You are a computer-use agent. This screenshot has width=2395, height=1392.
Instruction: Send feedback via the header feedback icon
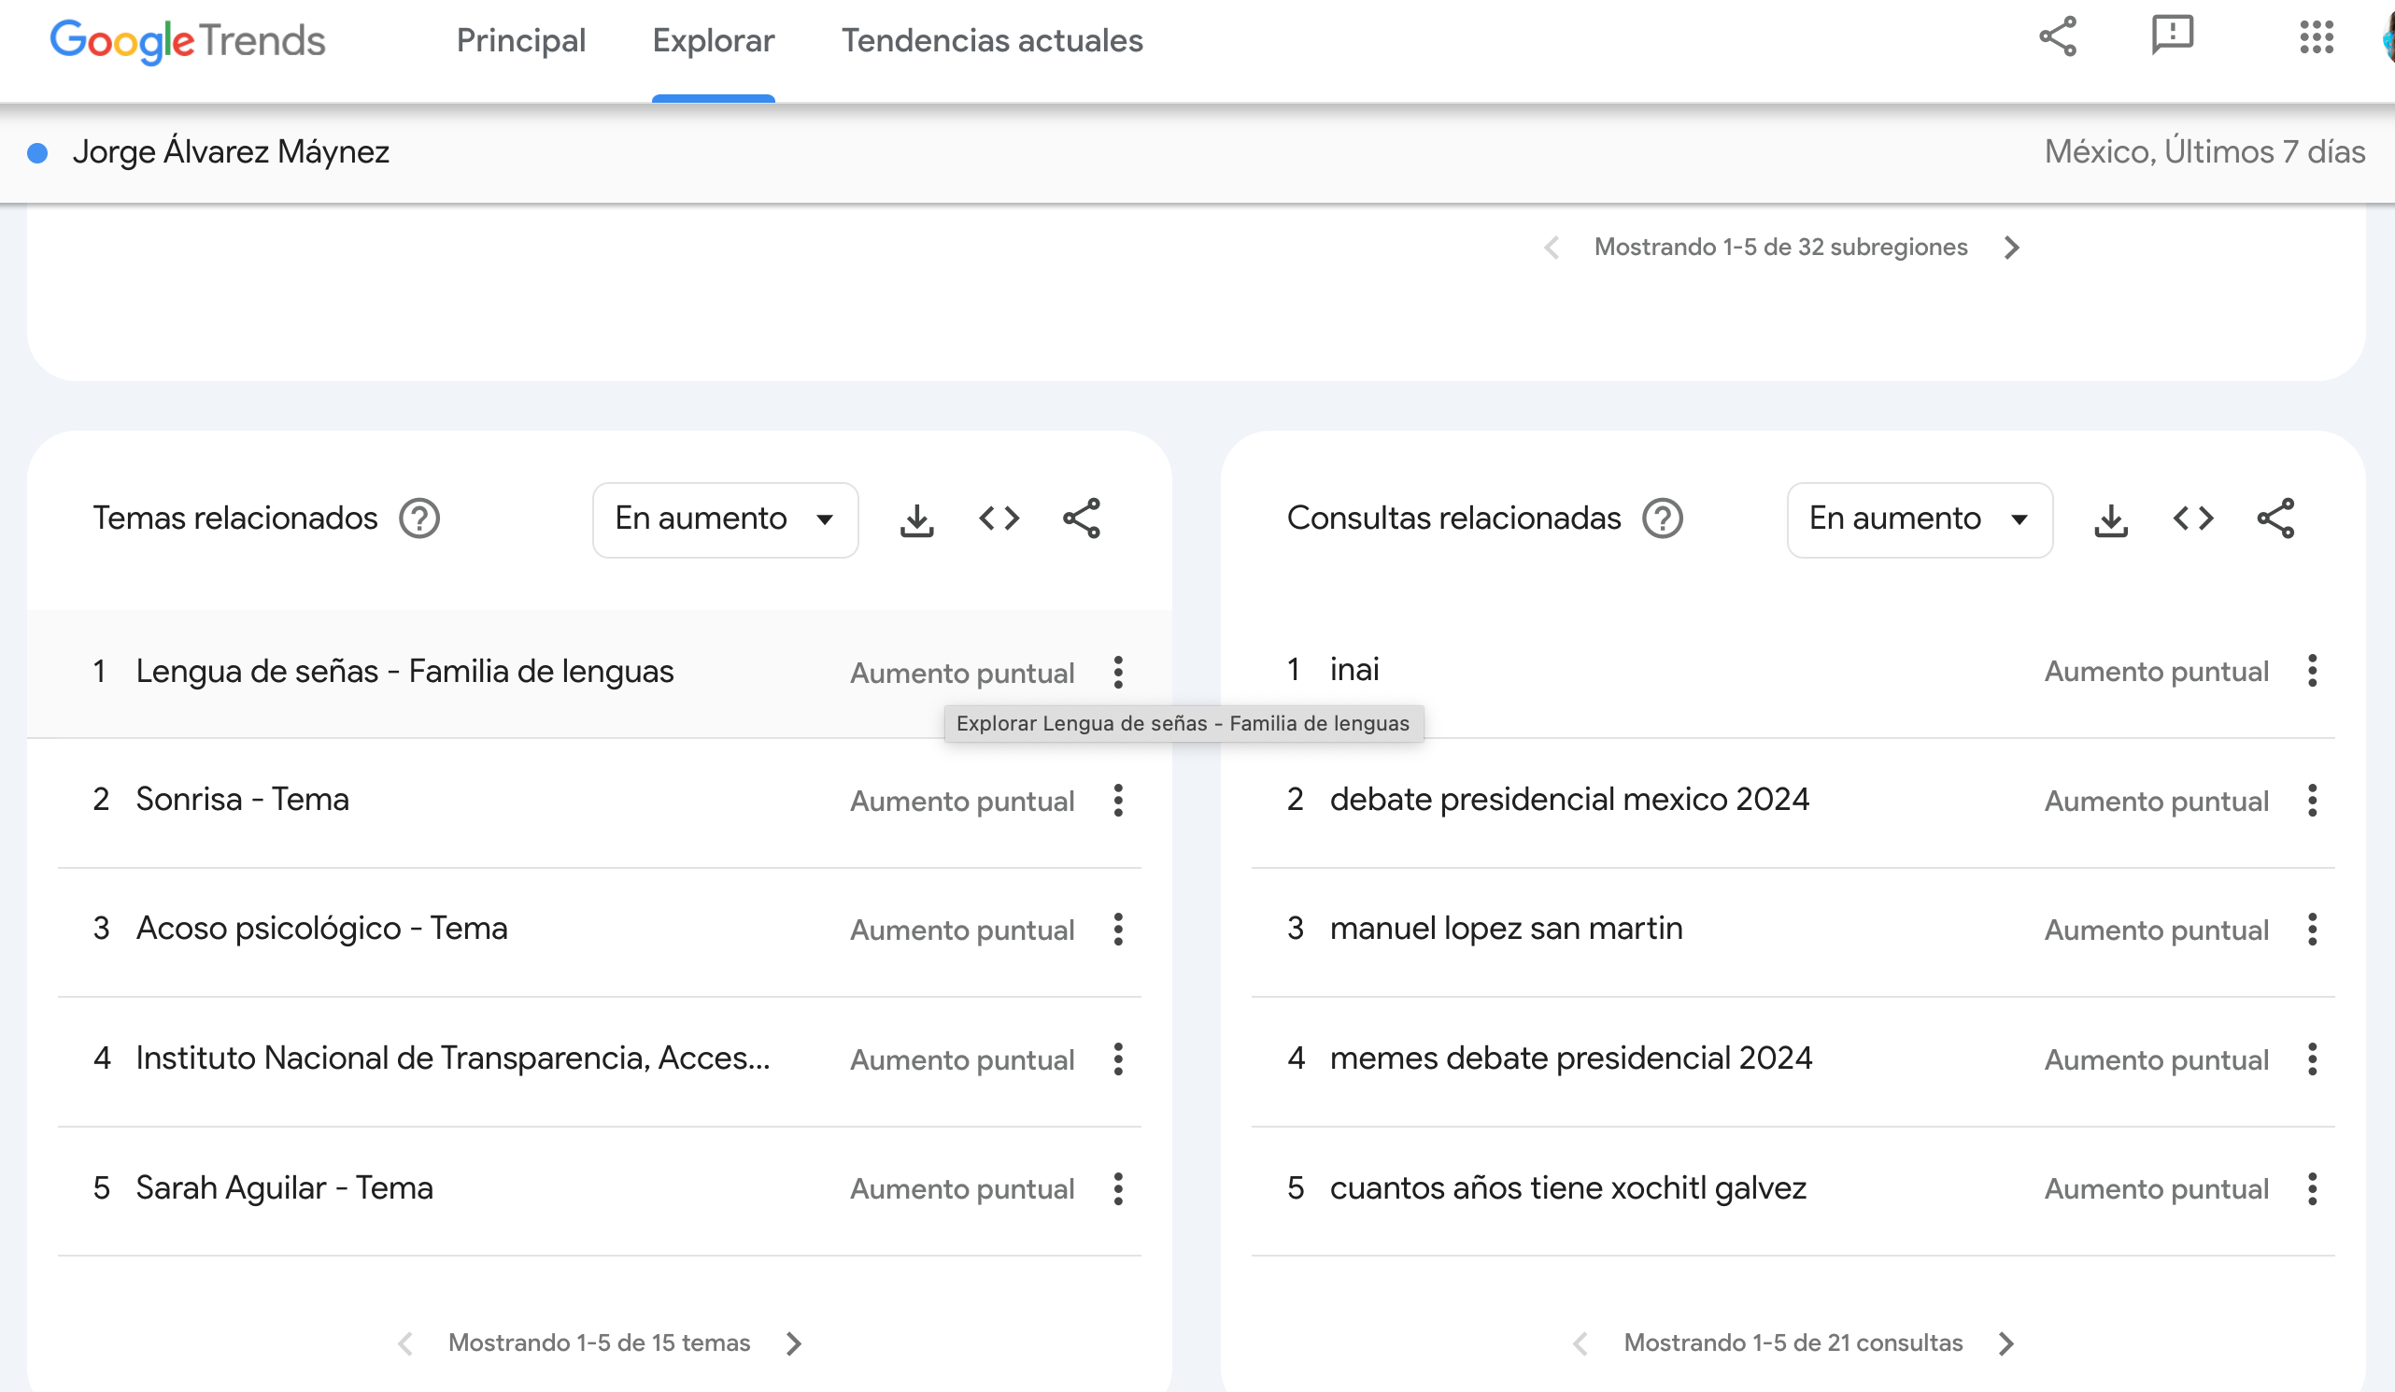(x=2172, y=36)
